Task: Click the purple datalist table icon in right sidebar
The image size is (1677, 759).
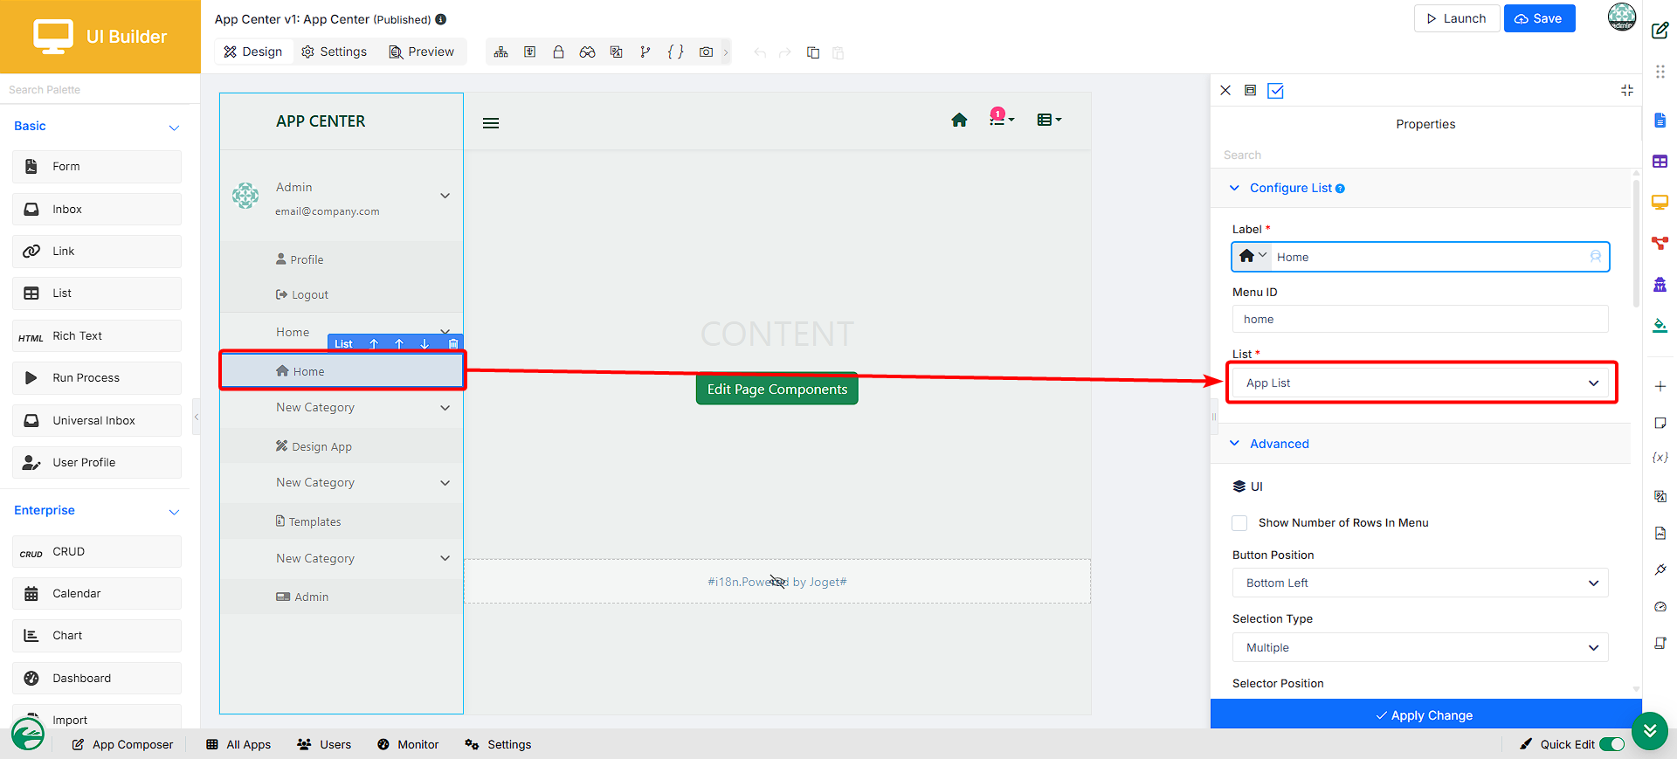Action: [1660, 162]
